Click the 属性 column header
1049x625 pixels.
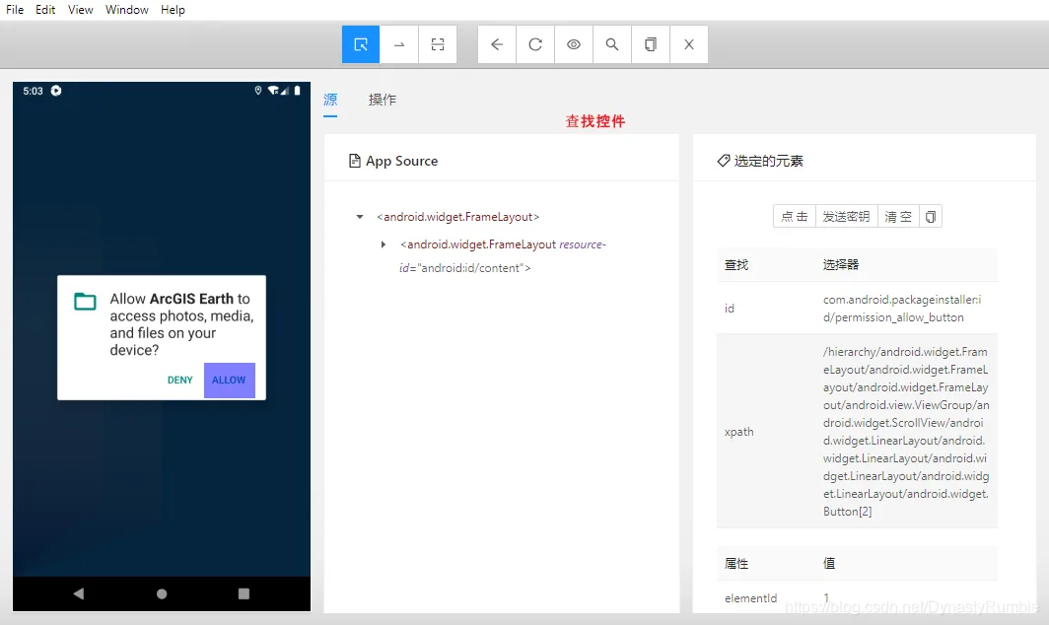click(735, 564)
